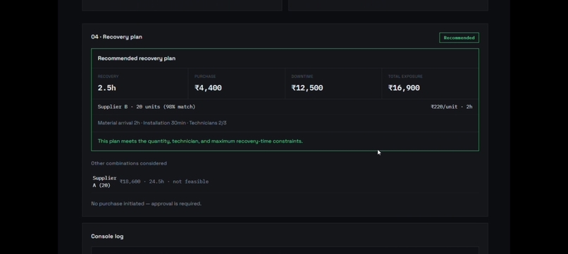Click the 'Material arrival 2h' details line
Screen dimensions: 568x254
coord(162,123)
